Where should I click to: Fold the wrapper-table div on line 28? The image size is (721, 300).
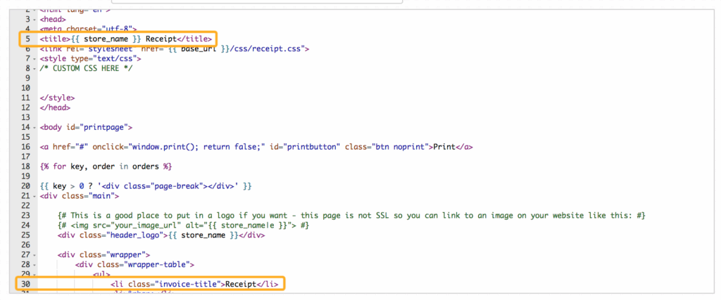click(x=34, y=264)
